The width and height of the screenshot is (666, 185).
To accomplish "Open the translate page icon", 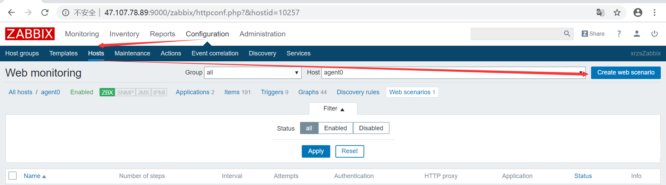I will [x=600, y=13].
